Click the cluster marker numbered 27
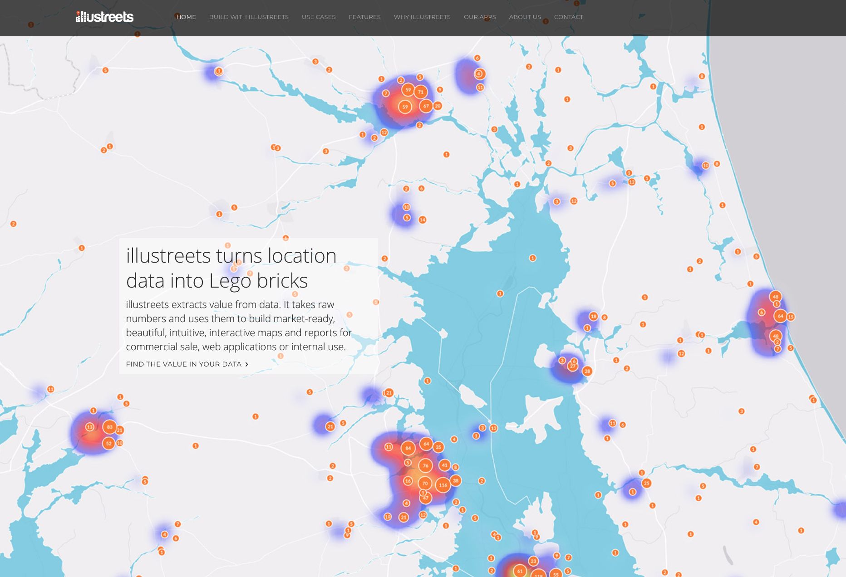846x577 pixels. [x=573, y=366]
